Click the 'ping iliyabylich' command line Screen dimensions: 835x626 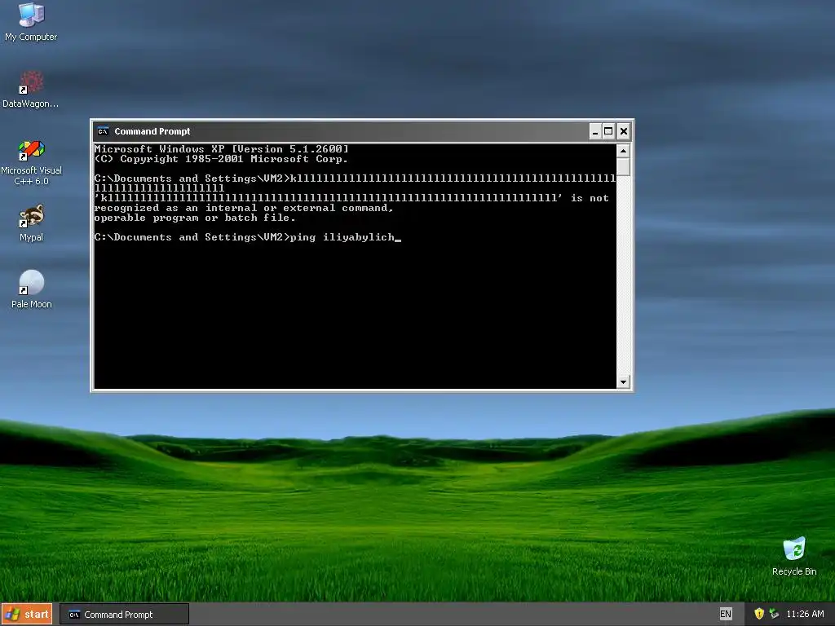(x=247, y=237)
